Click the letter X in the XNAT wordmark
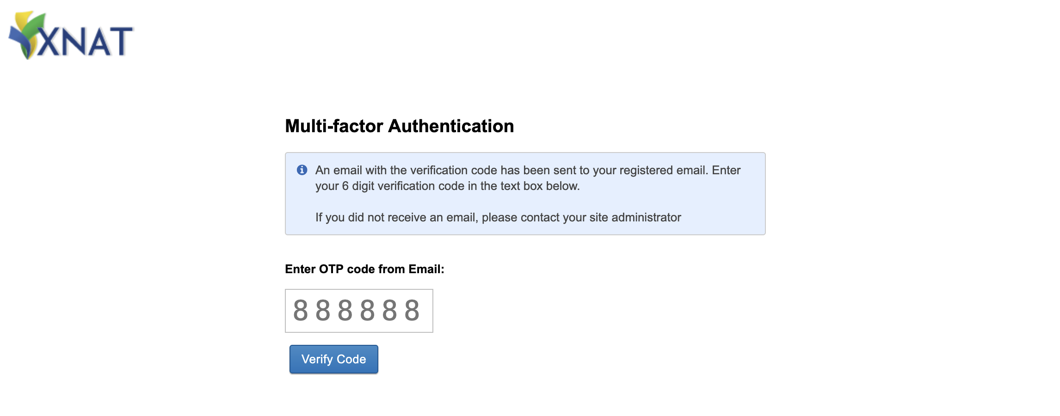Image resolution: width=1060 pixels, height=416 pixels. coord(48,42)
